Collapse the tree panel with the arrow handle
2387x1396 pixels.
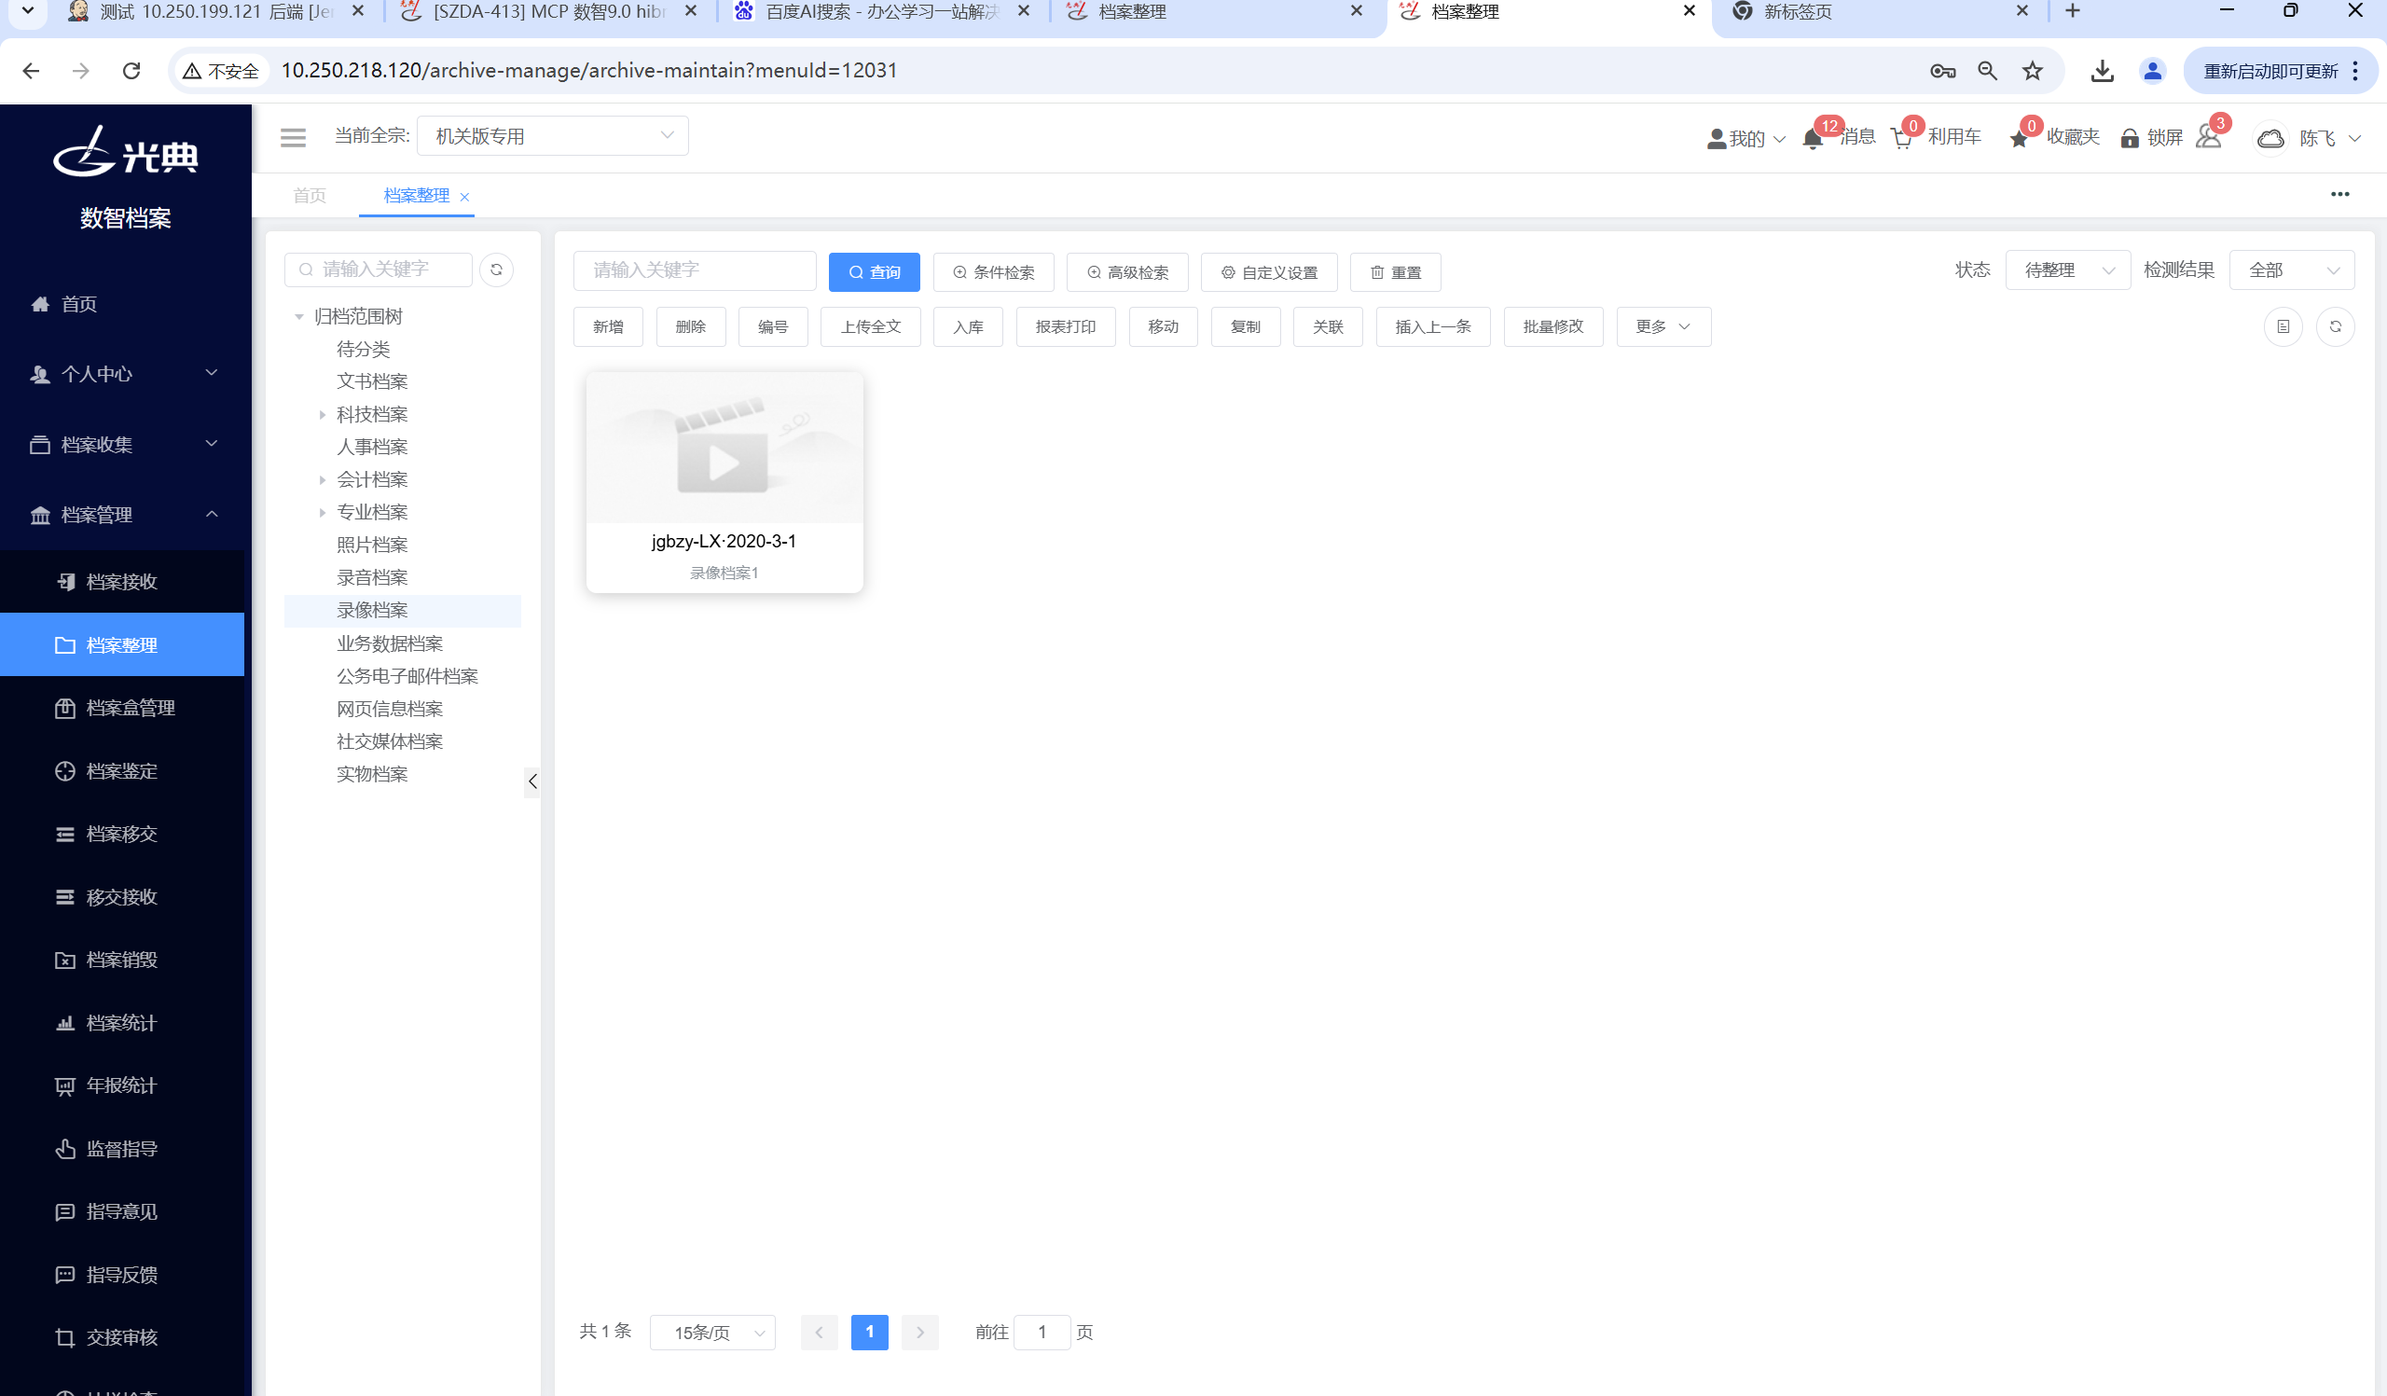[x=532, y=781]
